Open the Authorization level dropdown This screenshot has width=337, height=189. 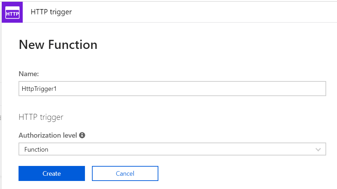(172, 149)
